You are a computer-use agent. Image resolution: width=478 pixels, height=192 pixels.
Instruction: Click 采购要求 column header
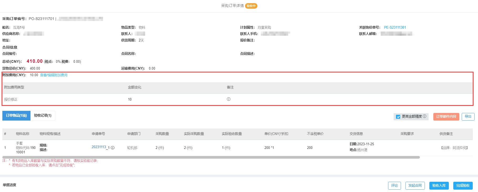click(407, 134)
